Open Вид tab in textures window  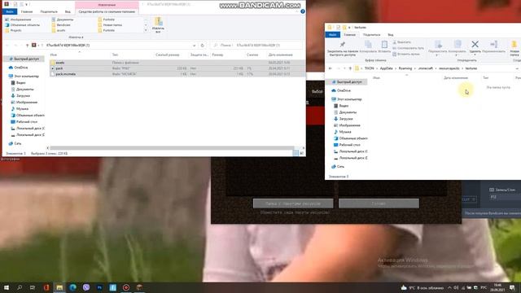pos(391,35)
